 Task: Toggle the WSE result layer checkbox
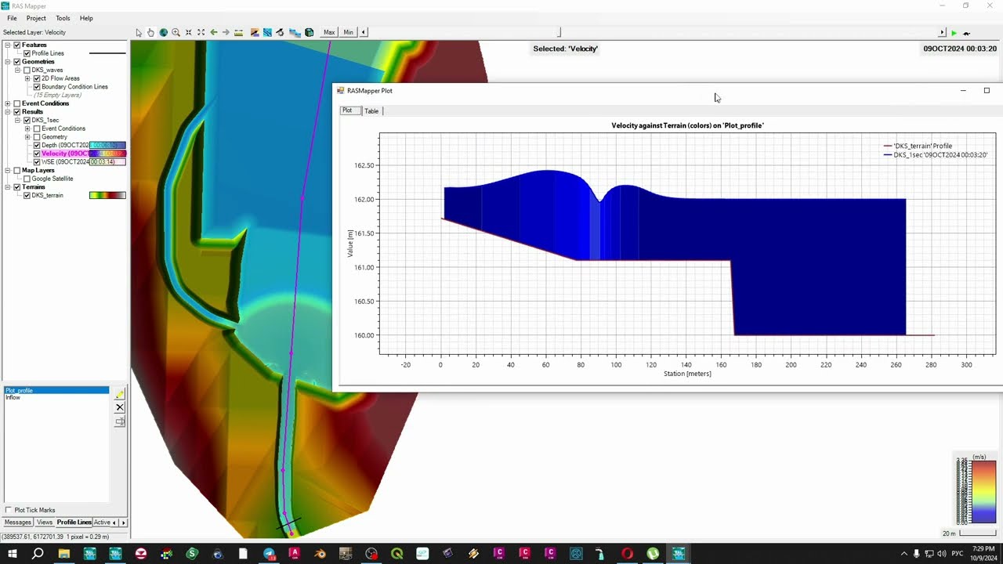point(37,162)
